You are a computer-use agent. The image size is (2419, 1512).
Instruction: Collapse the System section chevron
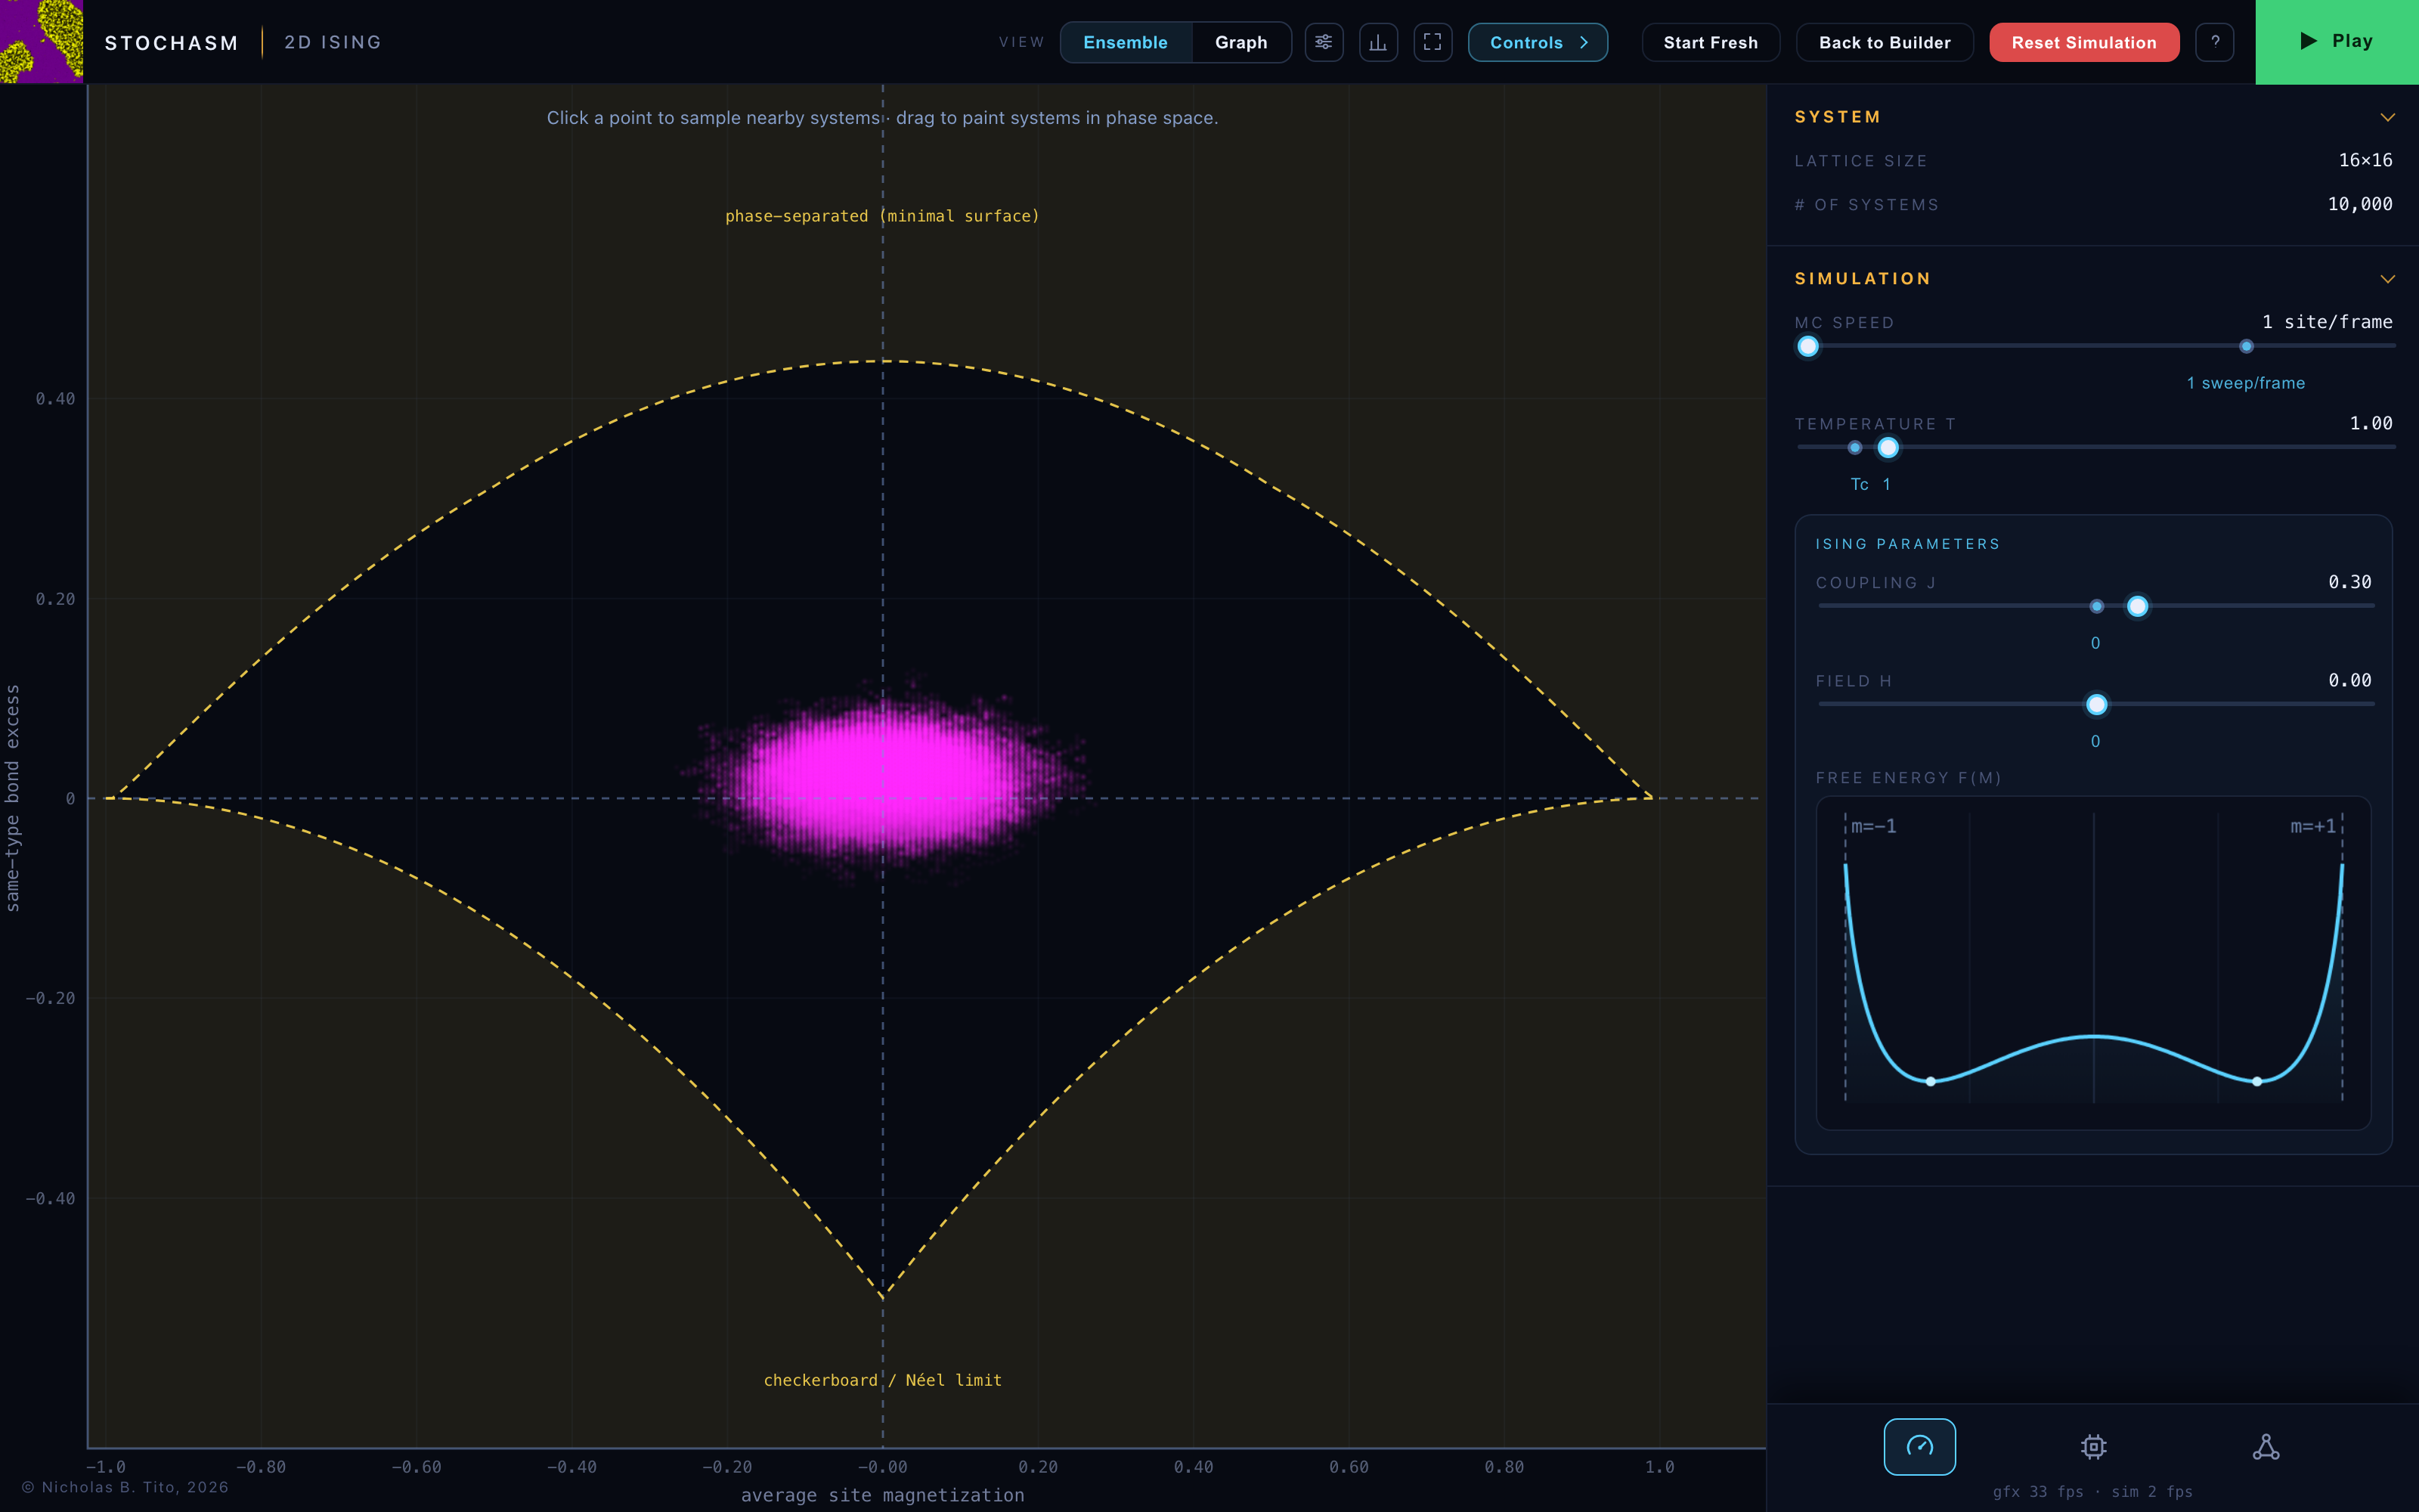click(x=2387, y=117)
